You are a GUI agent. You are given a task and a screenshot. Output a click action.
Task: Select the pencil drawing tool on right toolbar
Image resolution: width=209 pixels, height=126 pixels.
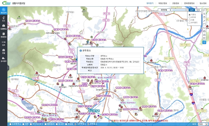click(x=204, y=21)
